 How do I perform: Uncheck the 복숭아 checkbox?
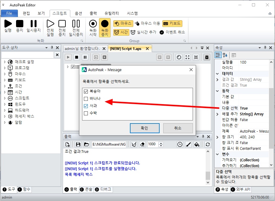click(86, 91)
